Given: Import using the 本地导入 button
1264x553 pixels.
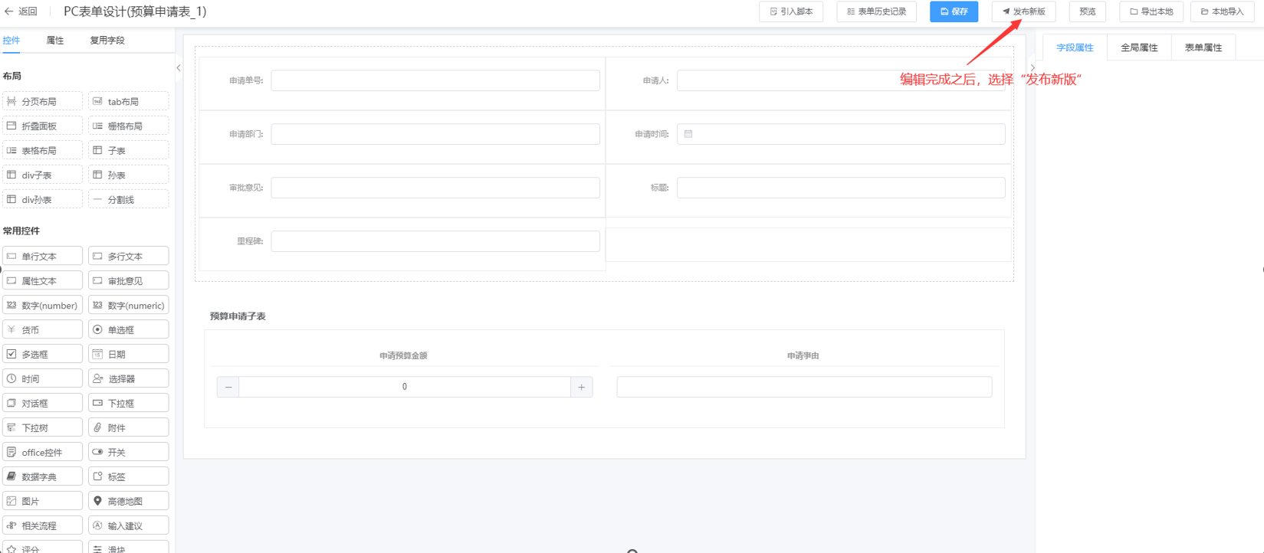Looking at the screenshot, I should pyautogui.click(x=1223, y=11).
